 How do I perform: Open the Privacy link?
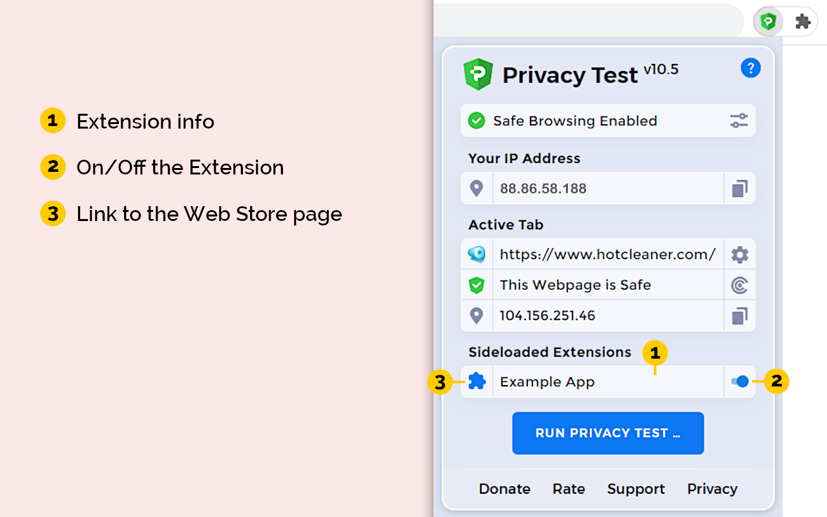pyautogui.click(x=711, y=489)
